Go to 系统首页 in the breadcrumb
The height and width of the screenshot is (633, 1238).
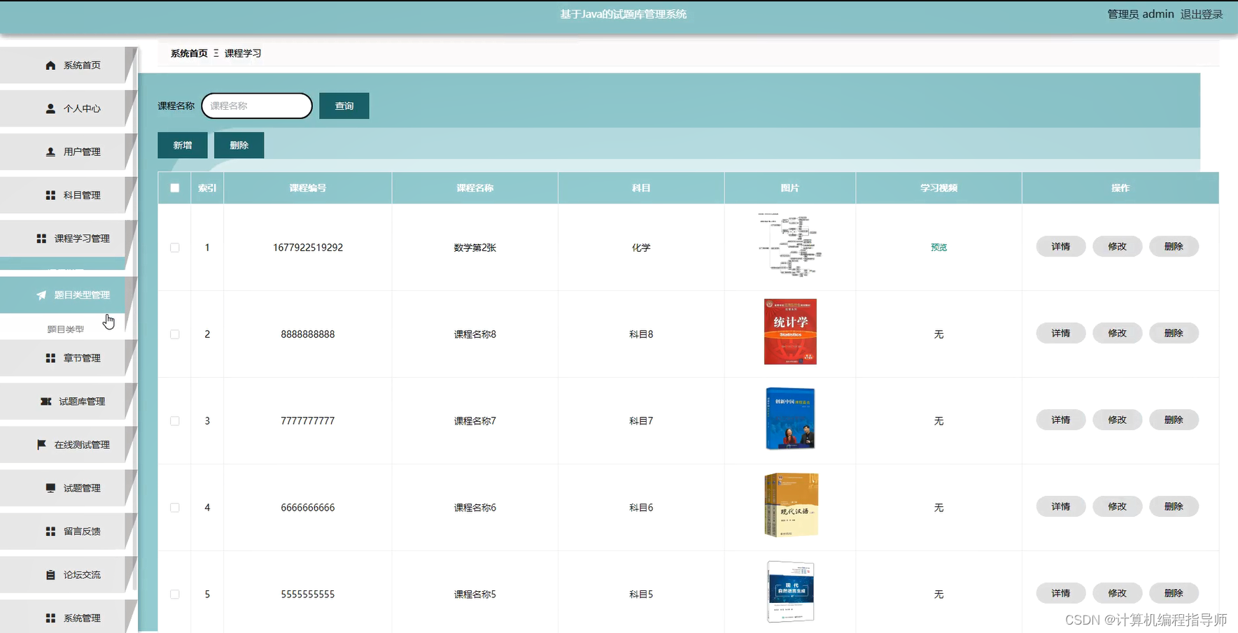(189, 53)
